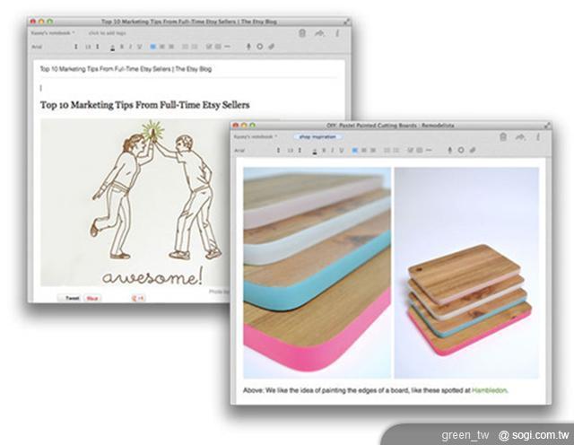Share the Cutting Boards note via arrow icon

coord(520,137)
